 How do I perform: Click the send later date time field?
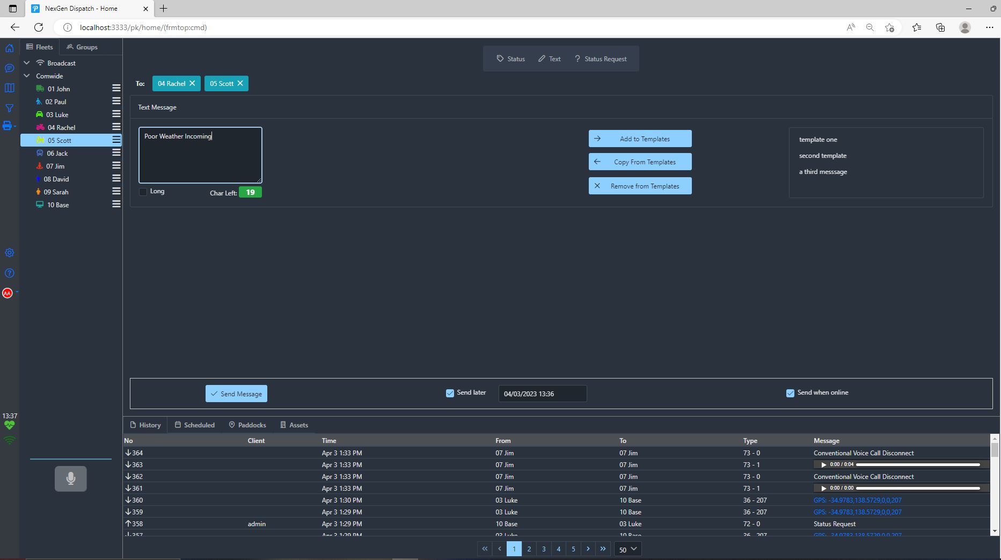(542, 394)
